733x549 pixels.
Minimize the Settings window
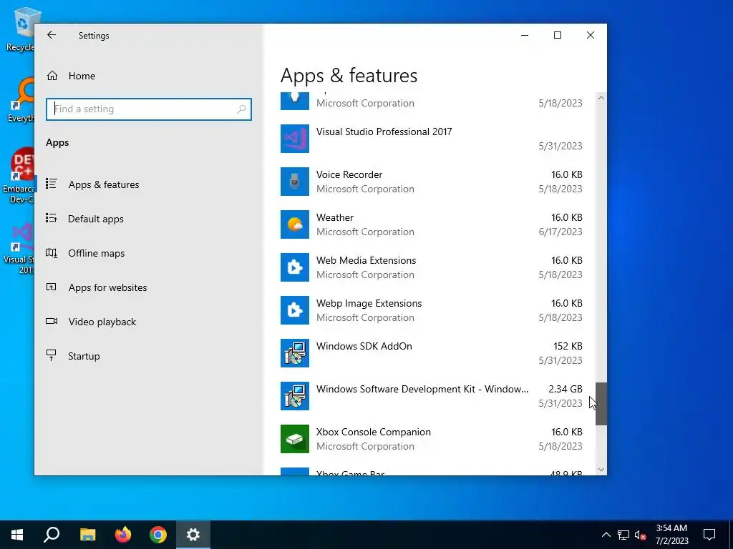pos(525,35)
